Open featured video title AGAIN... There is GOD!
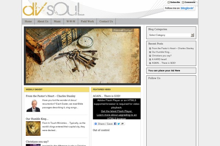 click(x=106, y=96)
